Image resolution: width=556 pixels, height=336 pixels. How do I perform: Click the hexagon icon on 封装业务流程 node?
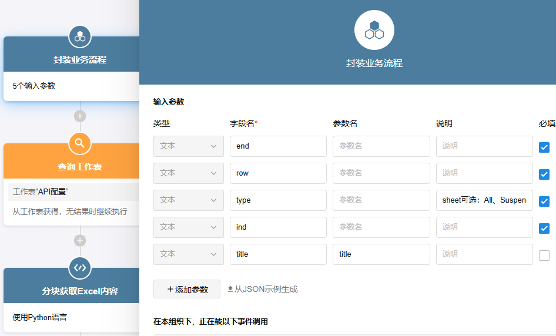click(80, 36)
